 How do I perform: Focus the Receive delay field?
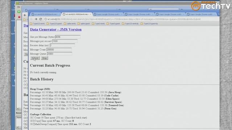[62, 45]
